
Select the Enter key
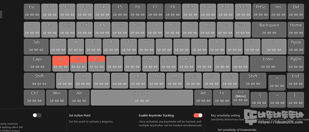click(268, 64)
